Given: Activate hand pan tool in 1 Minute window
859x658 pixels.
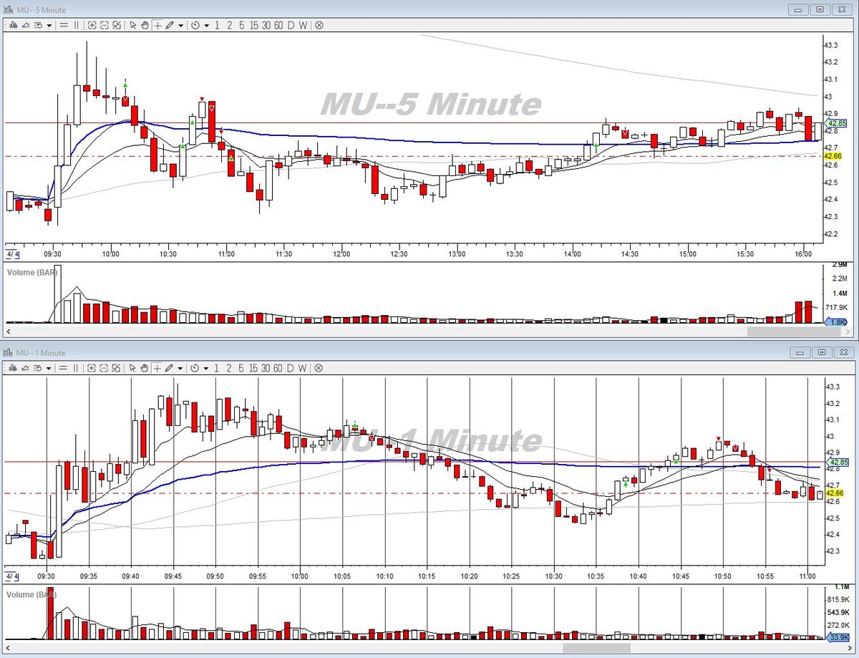Looking at the screenshot, I should click(145, 367).
